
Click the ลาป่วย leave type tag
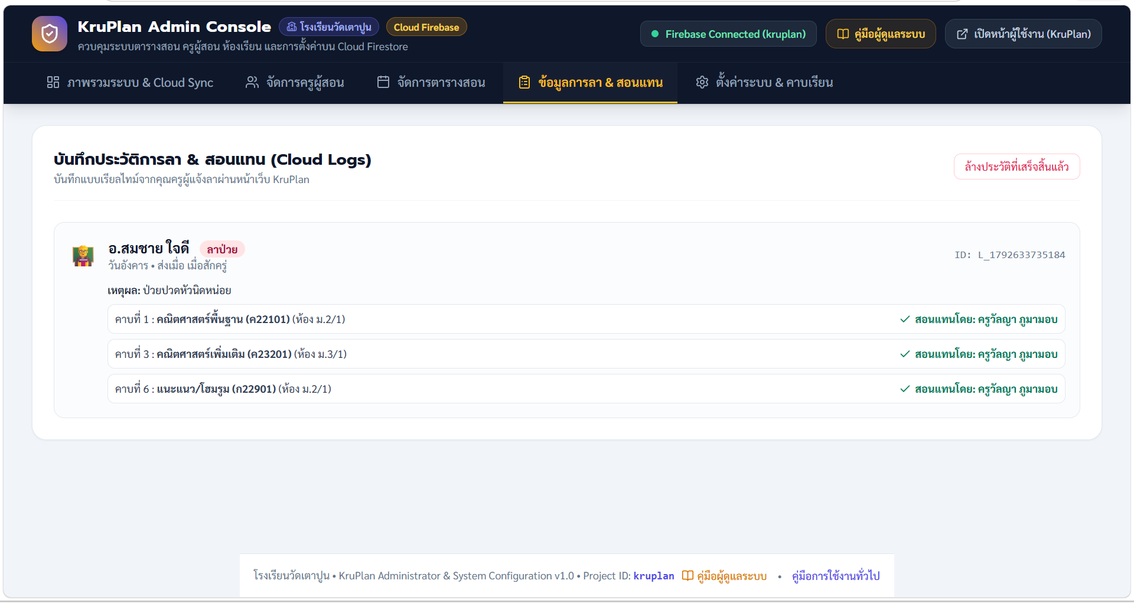click(x=222, y=249)
